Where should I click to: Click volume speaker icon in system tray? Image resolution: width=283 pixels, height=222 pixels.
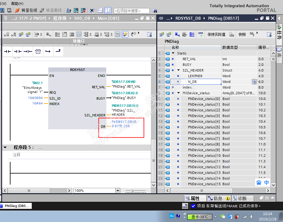pyautogui.click(x=252, y=216)
